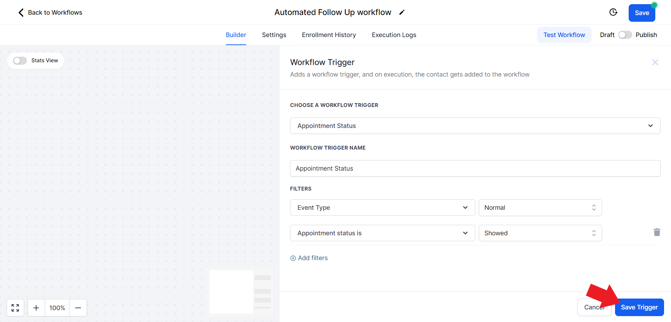Switch to the Builder tab

click(x=236, y=35)
